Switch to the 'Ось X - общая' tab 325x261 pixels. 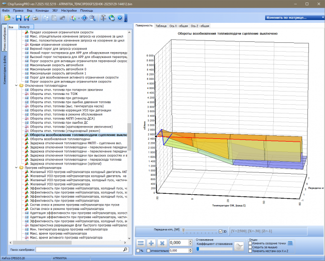[x=178, y=26]
